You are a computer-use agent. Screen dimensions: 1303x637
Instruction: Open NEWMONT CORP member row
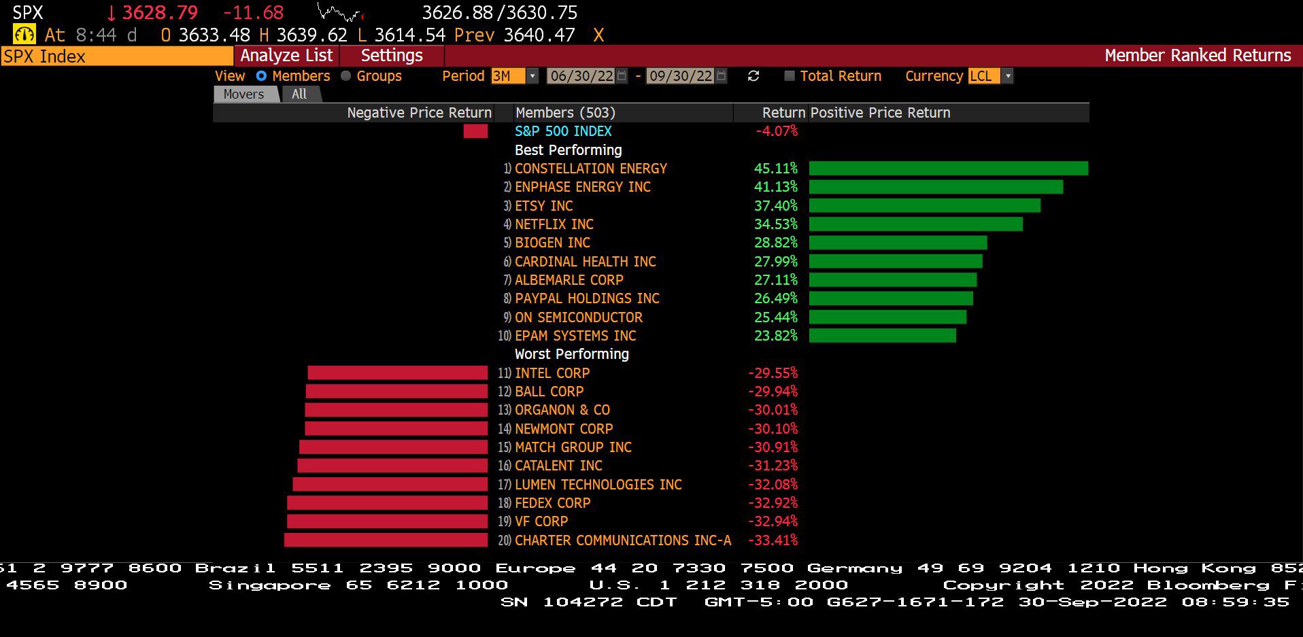tap(564, 429)
